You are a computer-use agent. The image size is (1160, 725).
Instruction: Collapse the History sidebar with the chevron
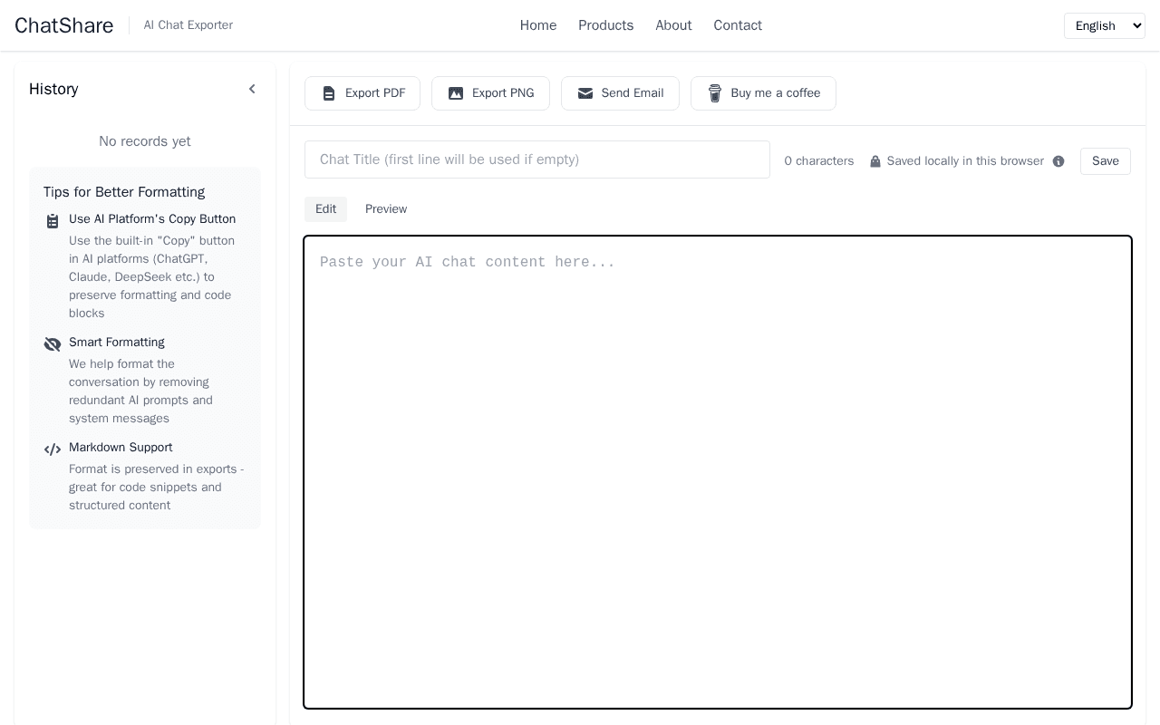click(x=252, y=89)
